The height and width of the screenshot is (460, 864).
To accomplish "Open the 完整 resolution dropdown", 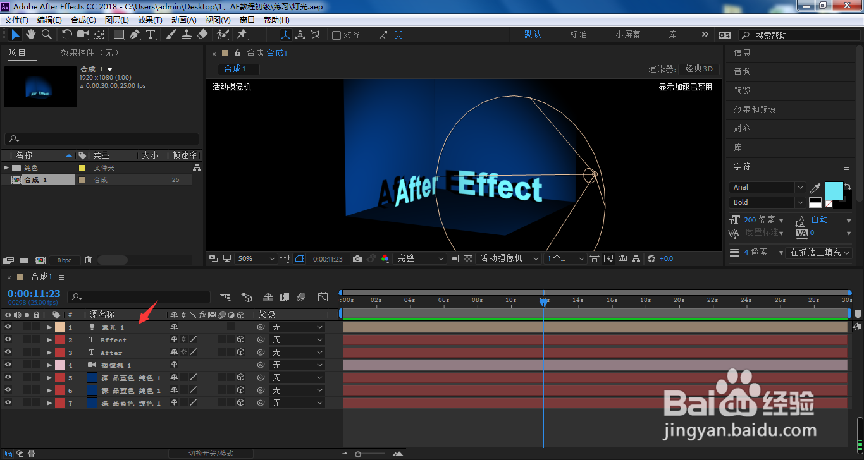I will (420, 258).
